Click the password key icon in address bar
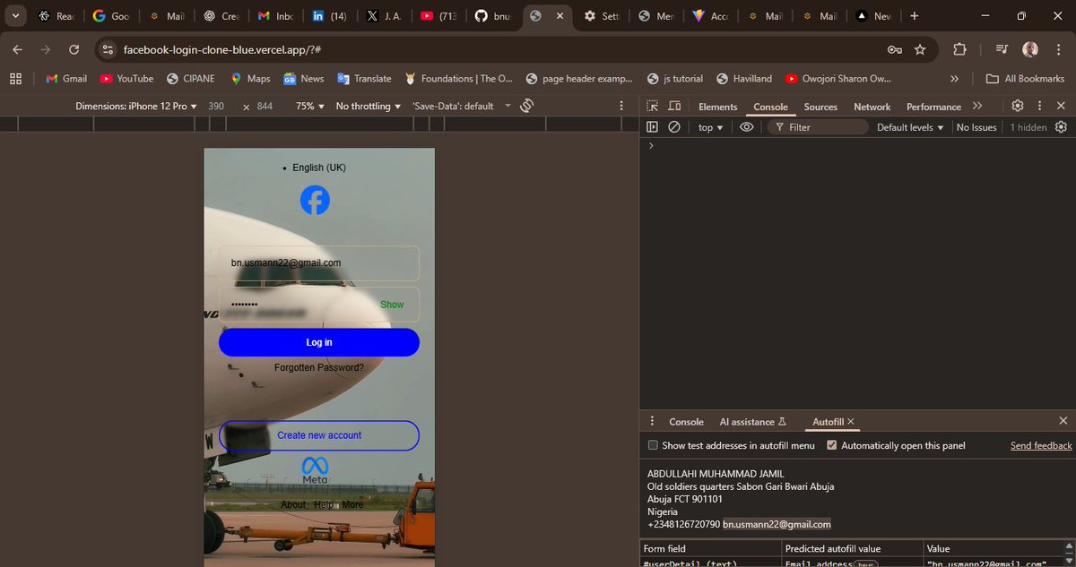1076x567 pixels. click(x=894, y=50)
